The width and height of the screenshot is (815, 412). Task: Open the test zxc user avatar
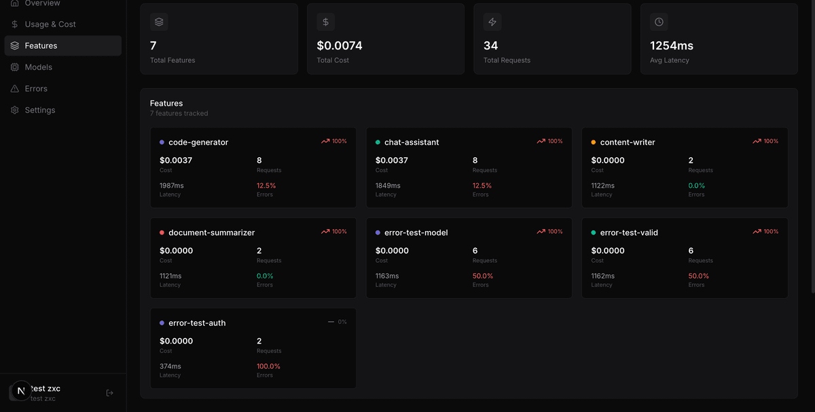tap(20, 392)
